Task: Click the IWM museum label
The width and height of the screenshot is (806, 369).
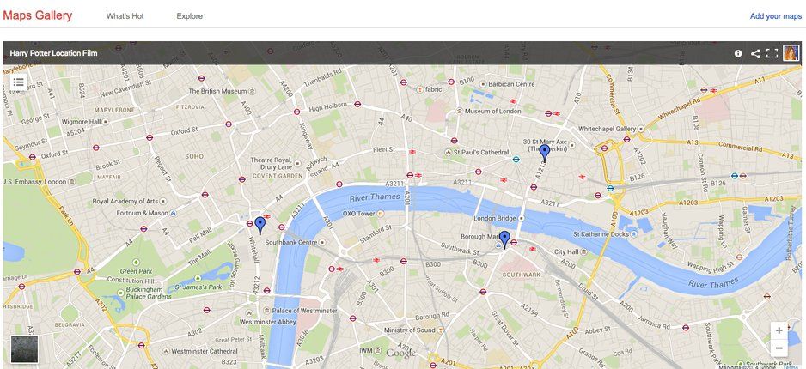Action: (365, 350)
